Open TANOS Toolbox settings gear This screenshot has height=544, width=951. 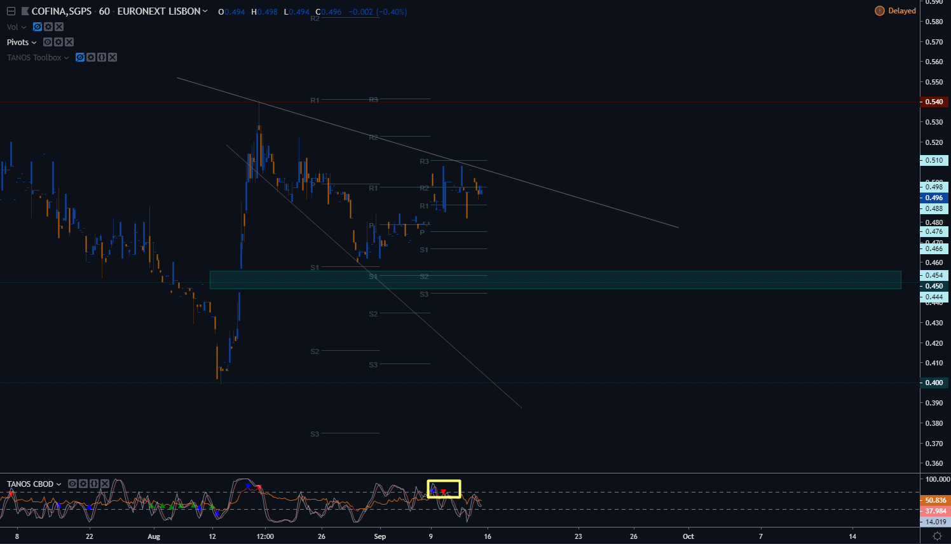91,57
